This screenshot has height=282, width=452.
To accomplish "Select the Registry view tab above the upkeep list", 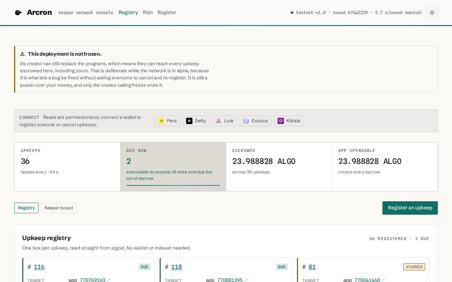I will click(26, 208).
